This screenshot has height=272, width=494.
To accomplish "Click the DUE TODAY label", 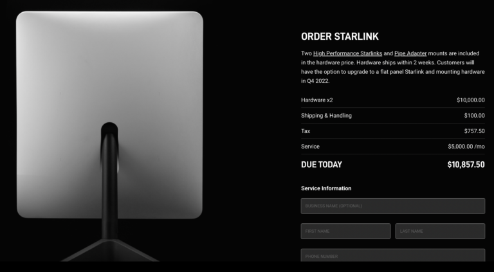I will point(322,165).
